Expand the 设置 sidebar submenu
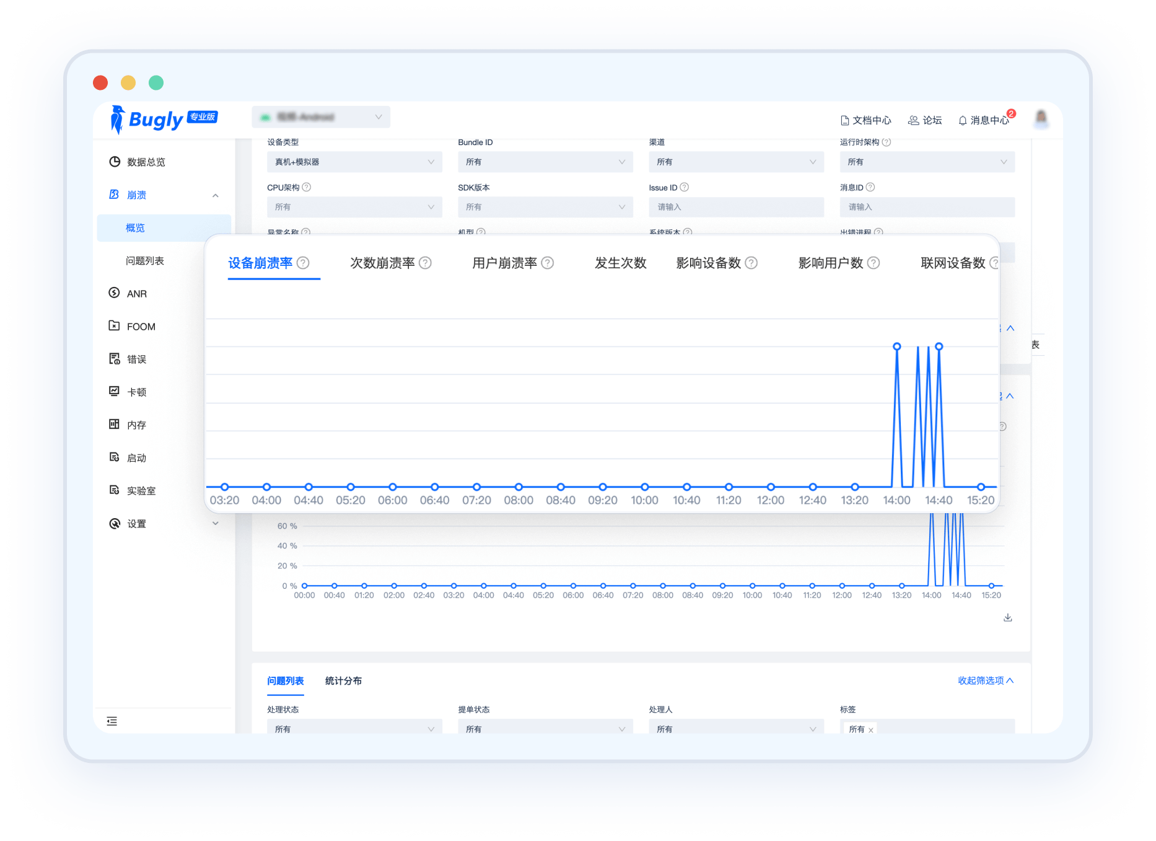The width and height of the screenshot is (1156, 841). pyautogui.click(x=215, y=524)
